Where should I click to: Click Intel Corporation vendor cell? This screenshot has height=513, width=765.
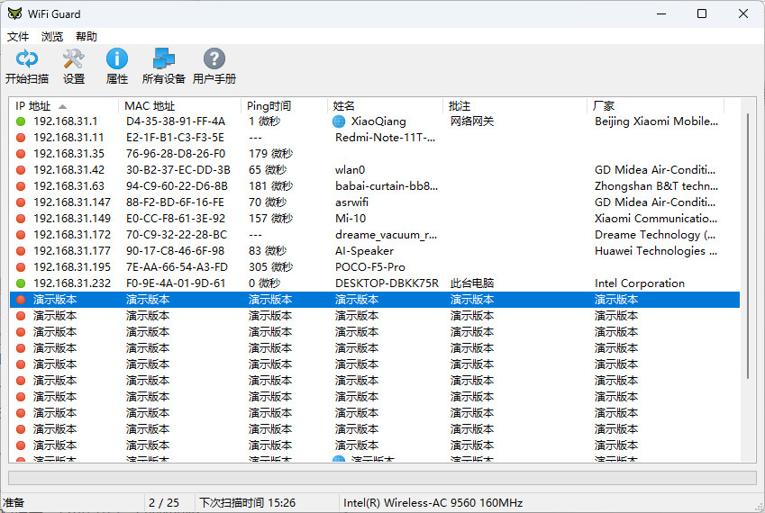640,283
